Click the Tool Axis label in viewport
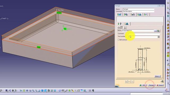Image resolution: width=170 pixels, height=95 pixels. pyautogui.click(x=61, y=10)
